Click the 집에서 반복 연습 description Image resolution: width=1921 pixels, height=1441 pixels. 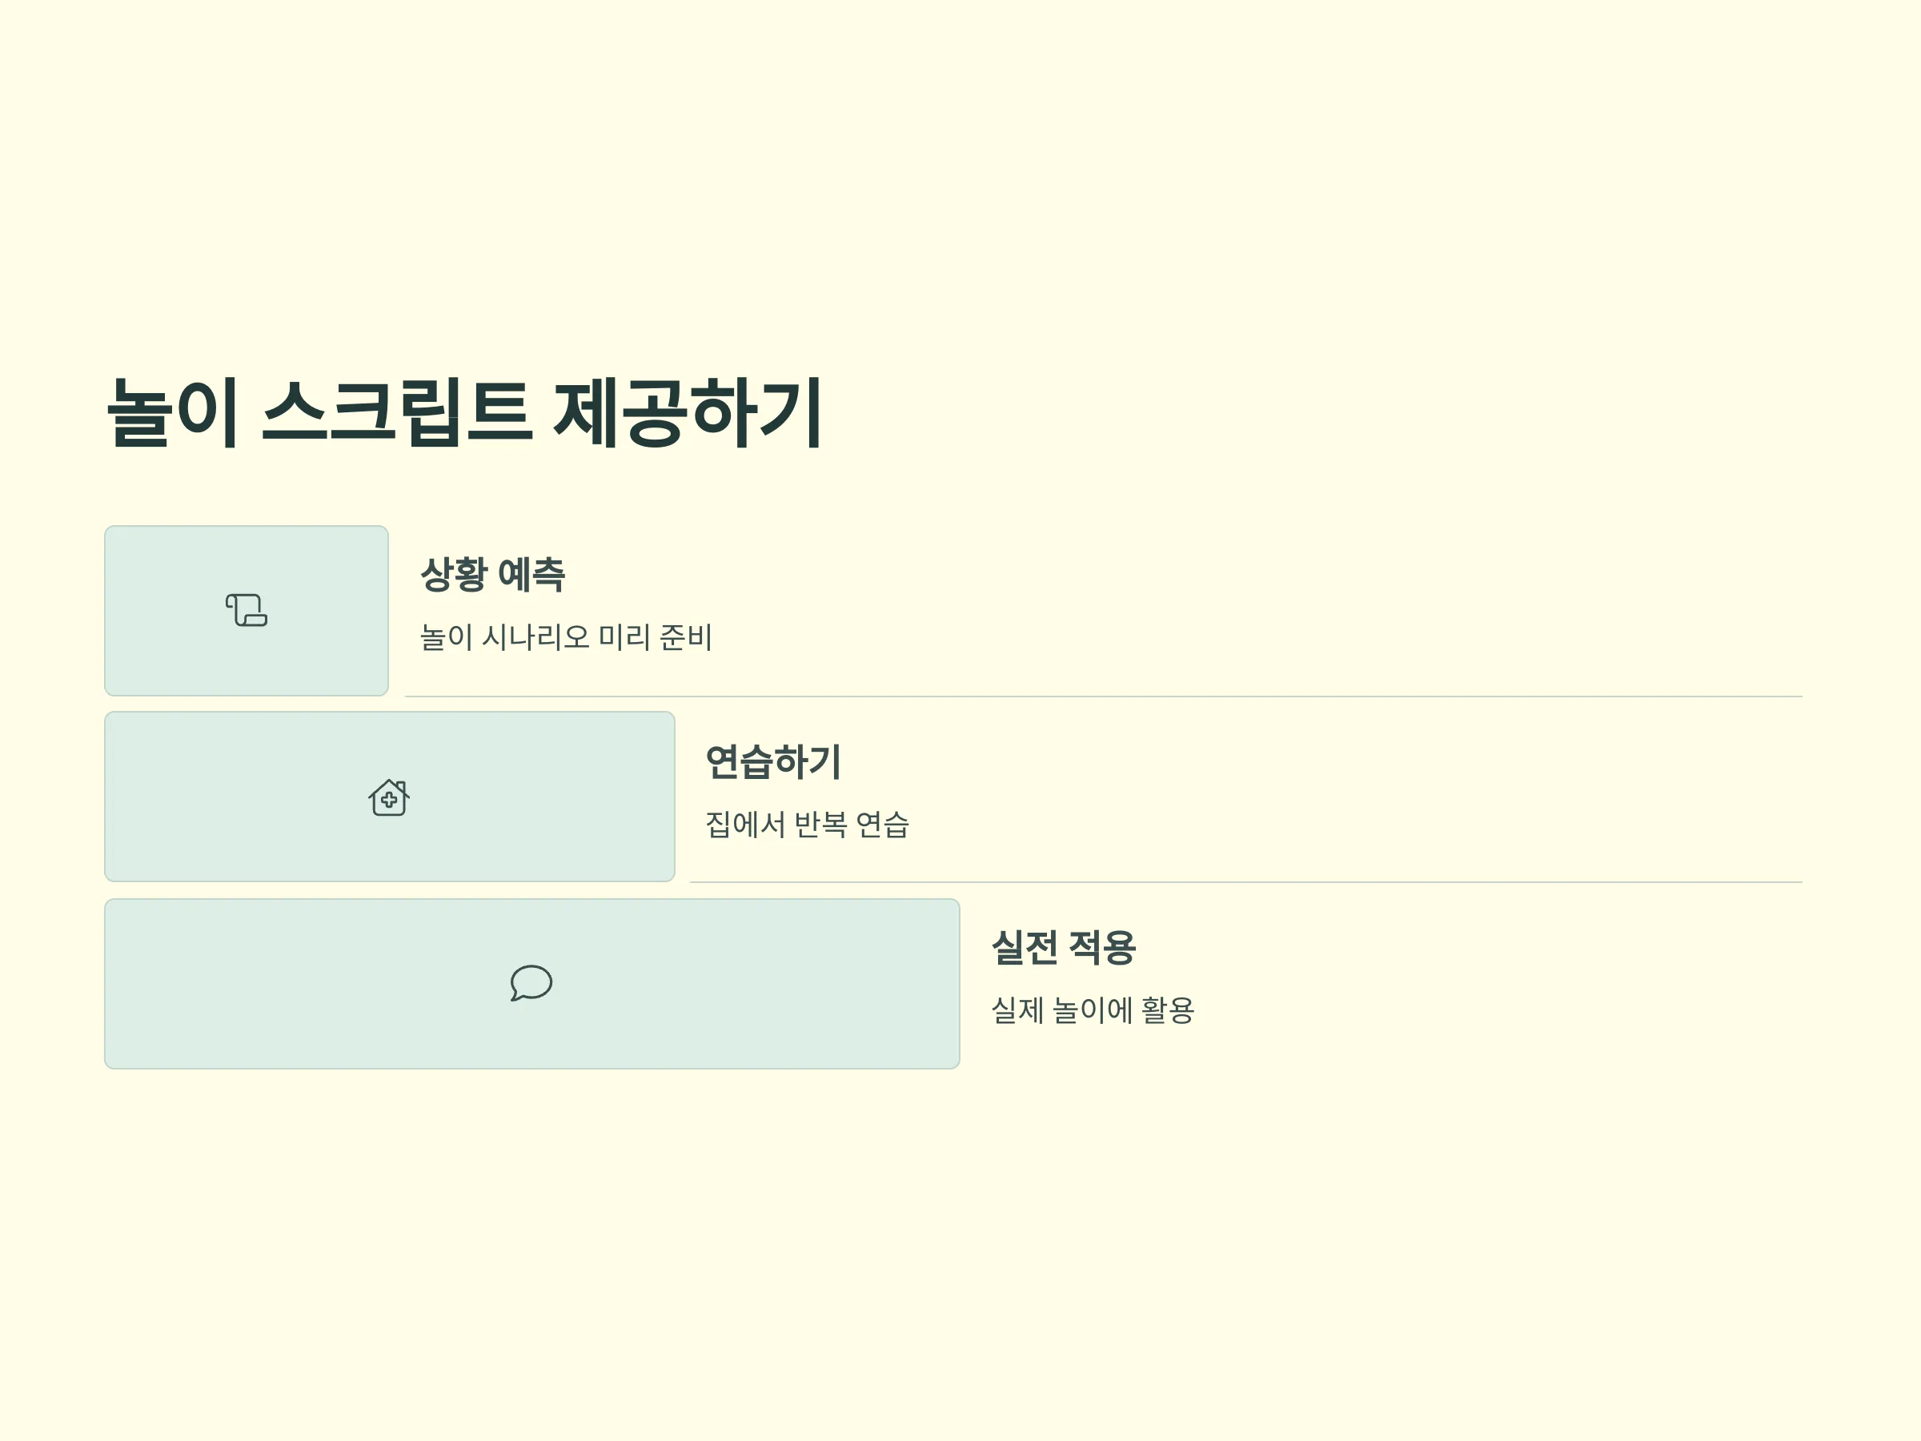coord(808,825)
